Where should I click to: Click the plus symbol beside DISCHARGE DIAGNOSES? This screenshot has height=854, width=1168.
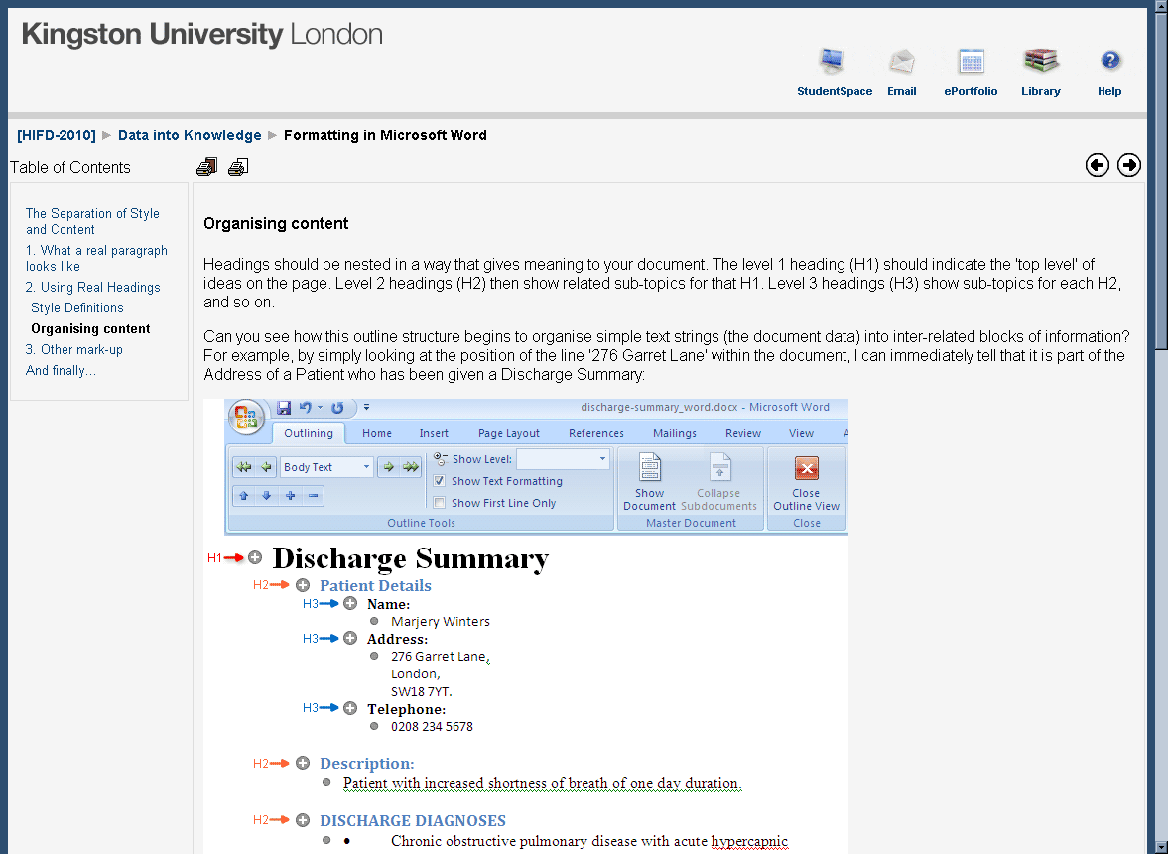tap(303, 820)
